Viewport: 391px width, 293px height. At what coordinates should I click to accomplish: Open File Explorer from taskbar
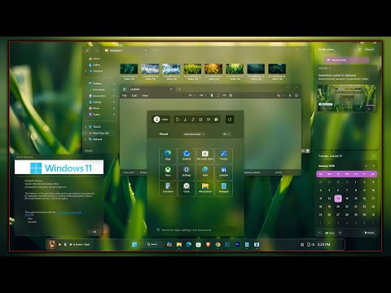point(179,244)
